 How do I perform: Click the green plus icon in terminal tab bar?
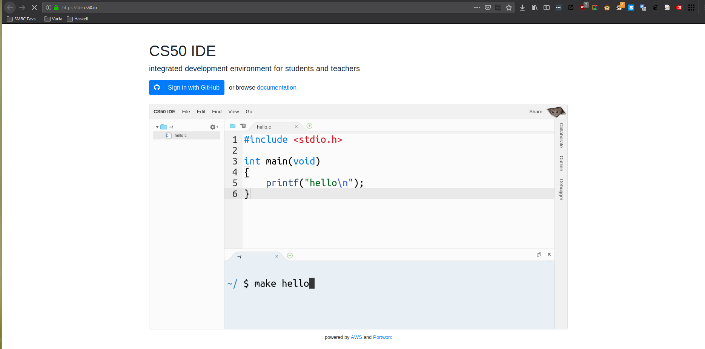[x=290, y=256]
